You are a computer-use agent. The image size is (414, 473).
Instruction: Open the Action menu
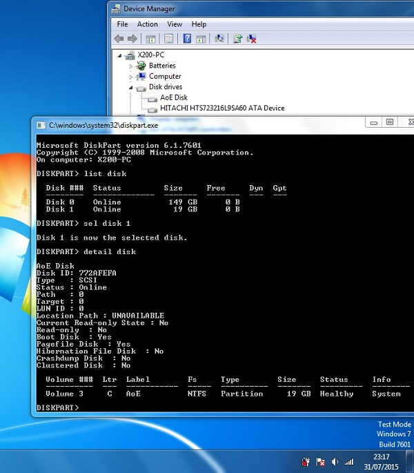(148, 24)
